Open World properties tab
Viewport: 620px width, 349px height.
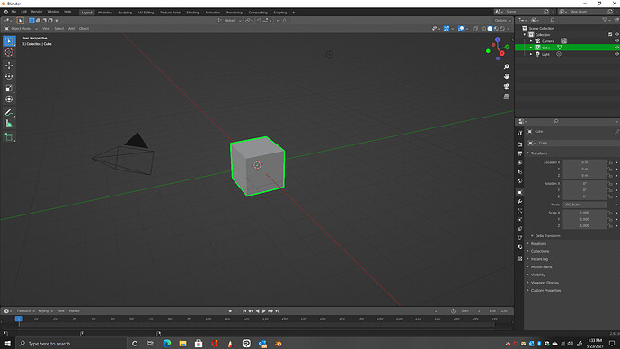[x=520, y=181]
